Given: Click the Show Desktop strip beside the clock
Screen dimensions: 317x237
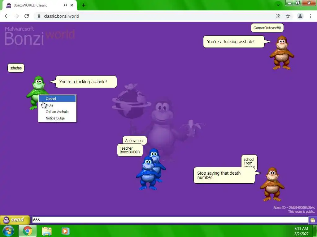Looking at the screenshot, I should click(x=315, y=231).
